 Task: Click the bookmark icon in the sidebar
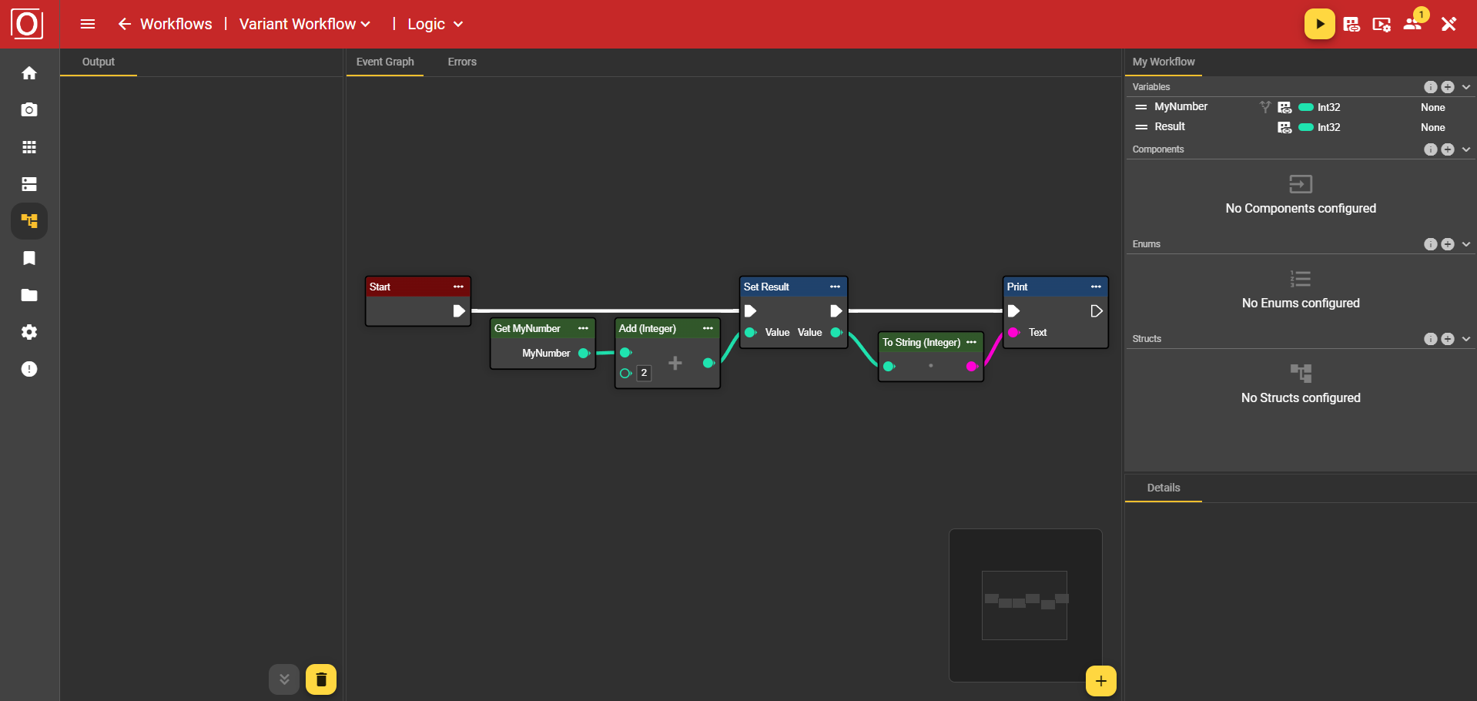pos(29,258)
